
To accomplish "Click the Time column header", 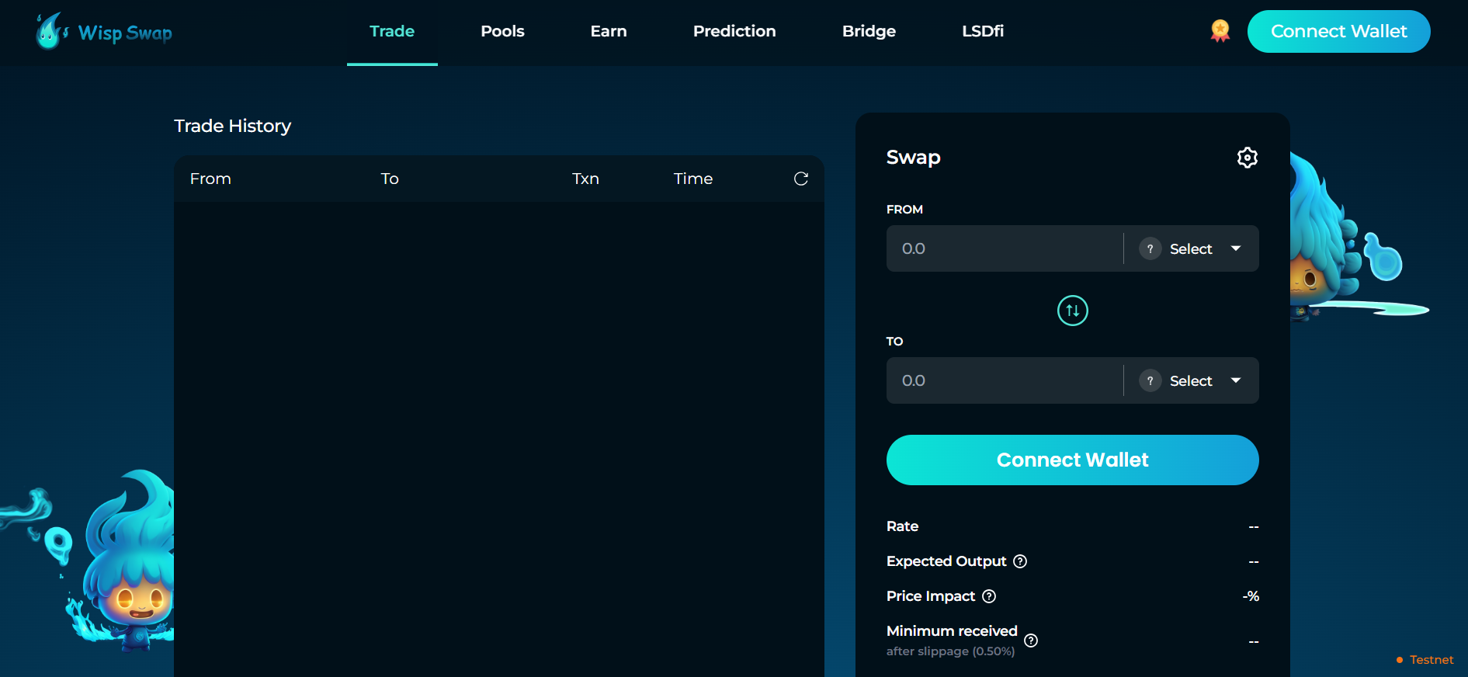I will click(693, 179).
